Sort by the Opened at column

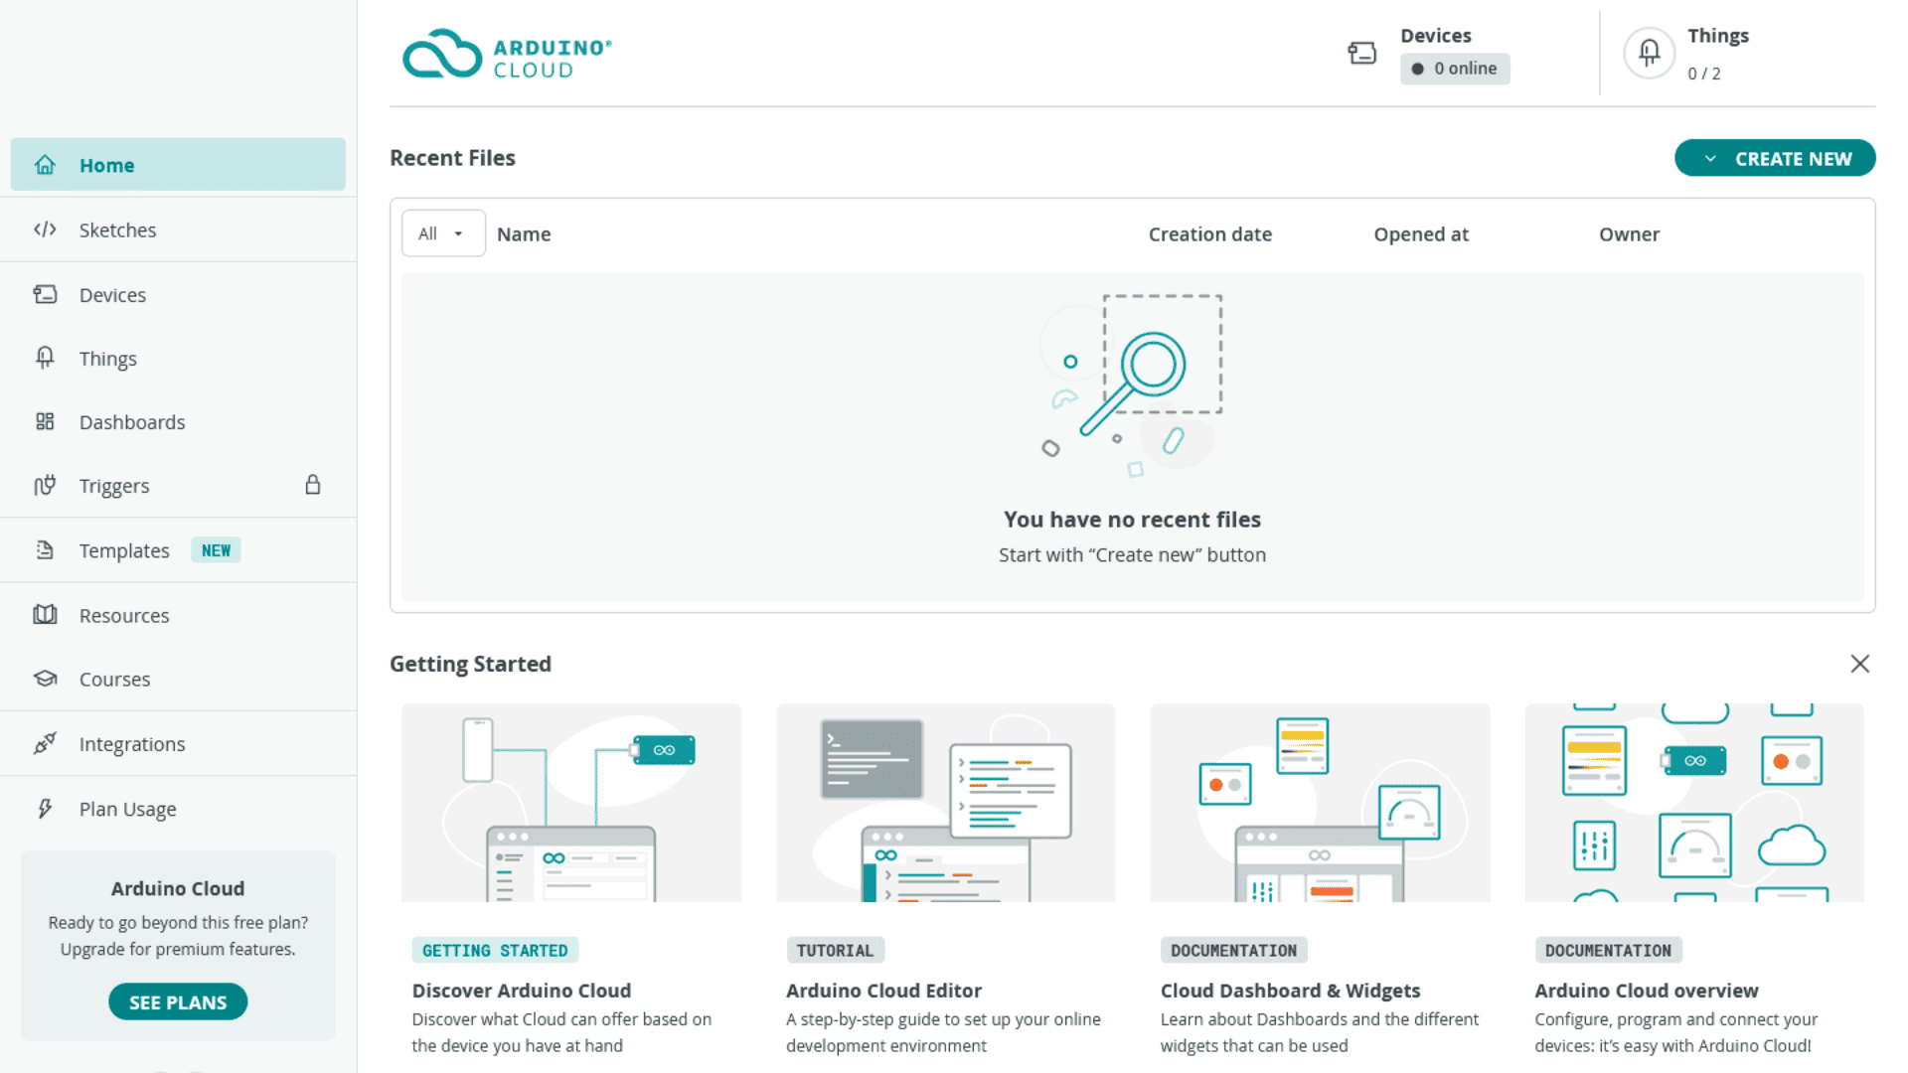click(1421, 233)
